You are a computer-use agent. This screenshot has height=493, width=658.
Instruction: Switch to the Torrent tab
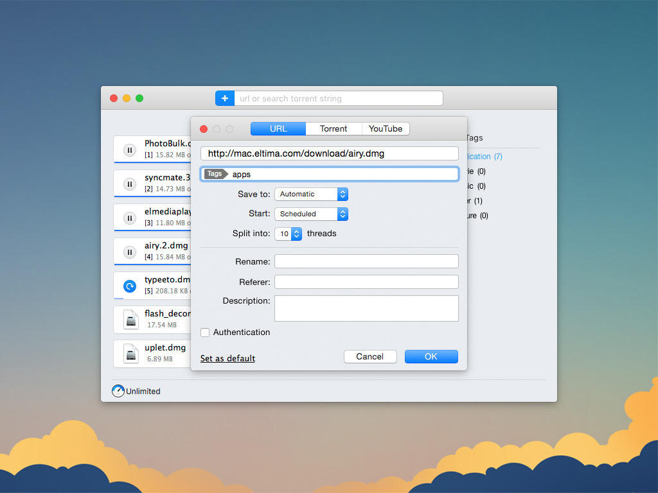click(x=333, y=128)
